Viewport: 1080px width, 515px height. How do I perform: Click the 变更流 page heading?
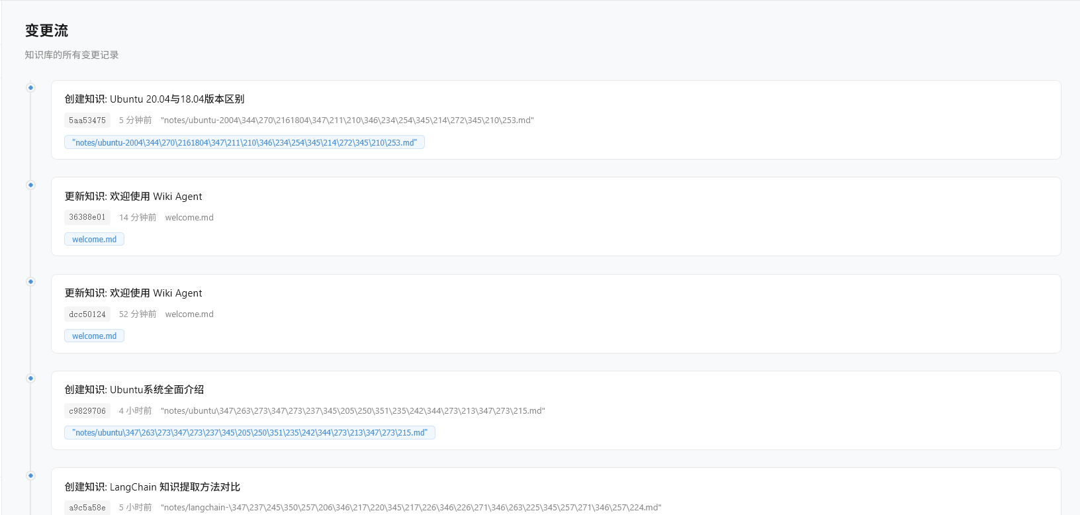pos(46,30)
